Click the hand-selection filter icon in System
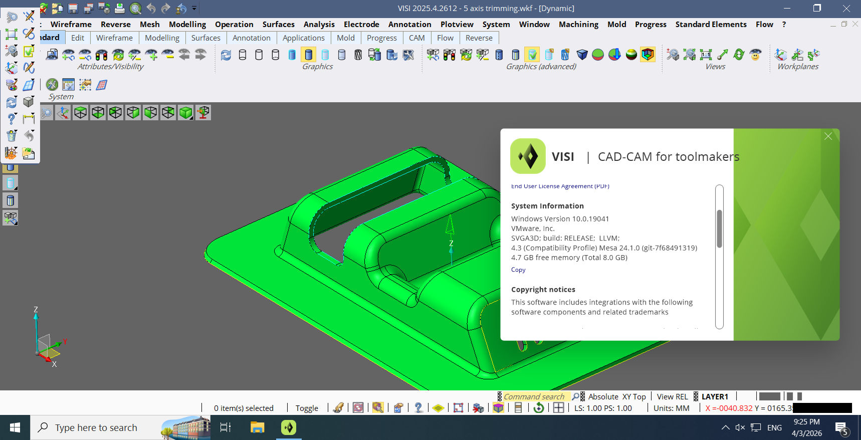 pyautogui.click(x=85, y=85)
